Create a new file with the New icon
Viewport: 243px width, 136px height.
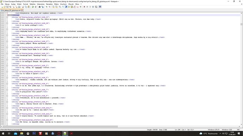point(2,7)
